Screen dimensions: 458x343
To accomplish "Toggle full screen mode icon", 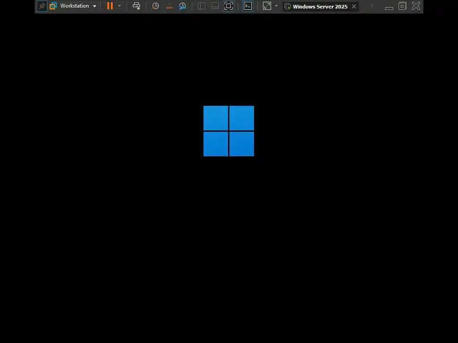I will [229, 6].
